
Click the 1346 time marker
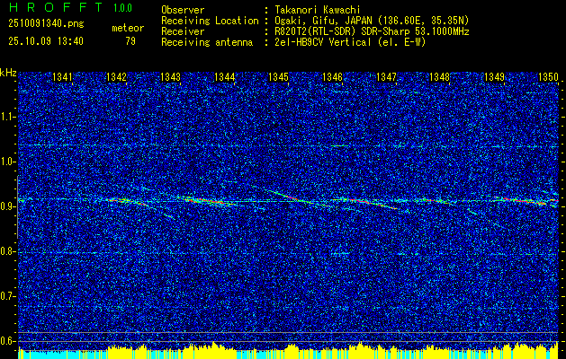332,77
